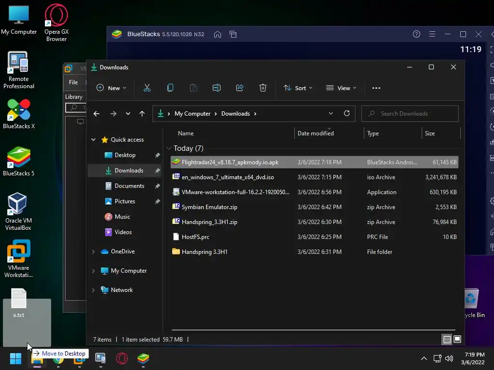Select Opera GX Browser desktop icon
Viewport: 494px width, 370px height.
[56, 23]
